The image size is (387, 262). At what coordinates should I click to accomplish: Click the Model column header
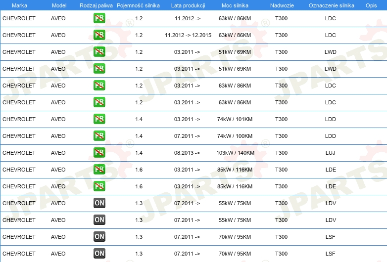(59, 5)
